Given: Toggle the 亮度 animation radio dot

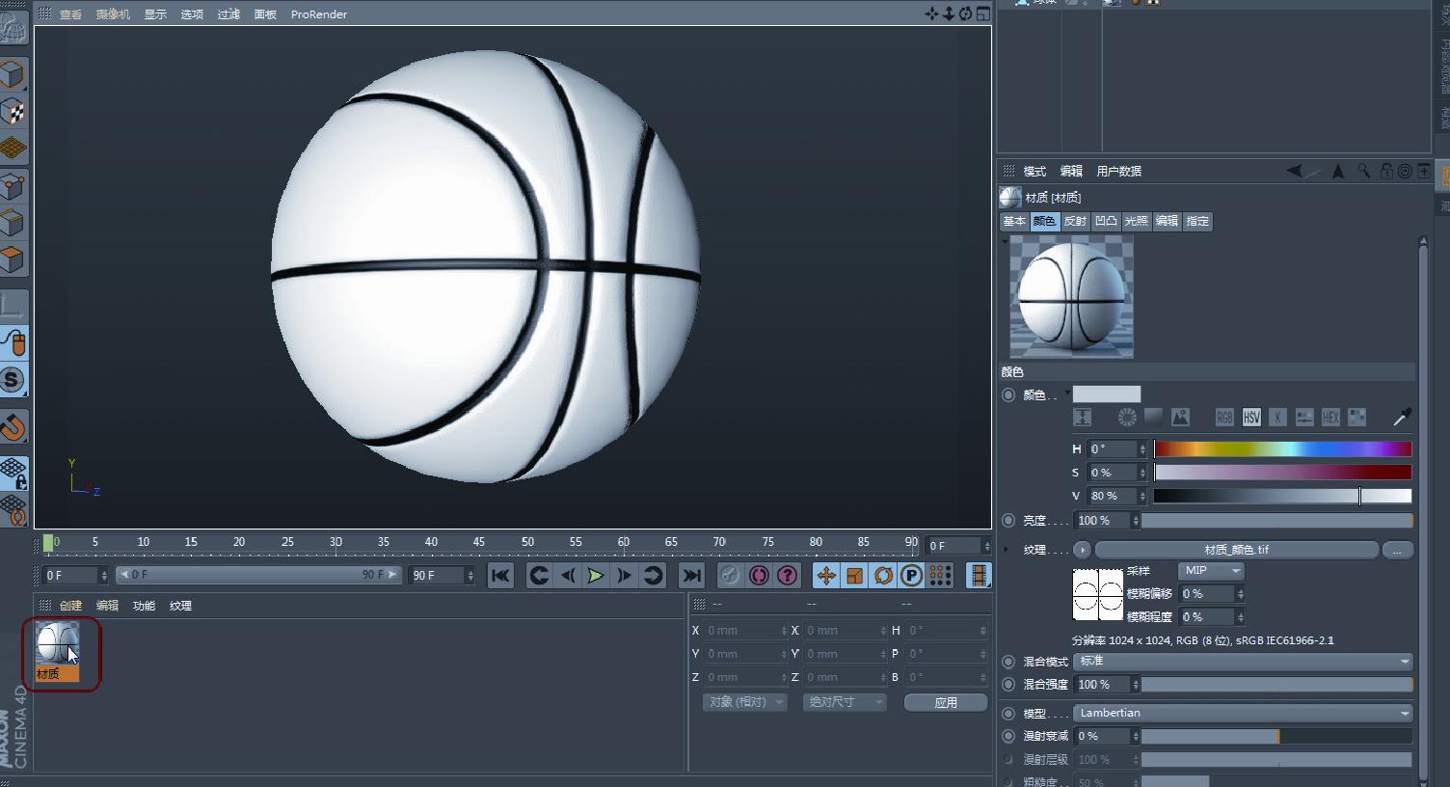Looking at the screenshot, I should 1008,520.
